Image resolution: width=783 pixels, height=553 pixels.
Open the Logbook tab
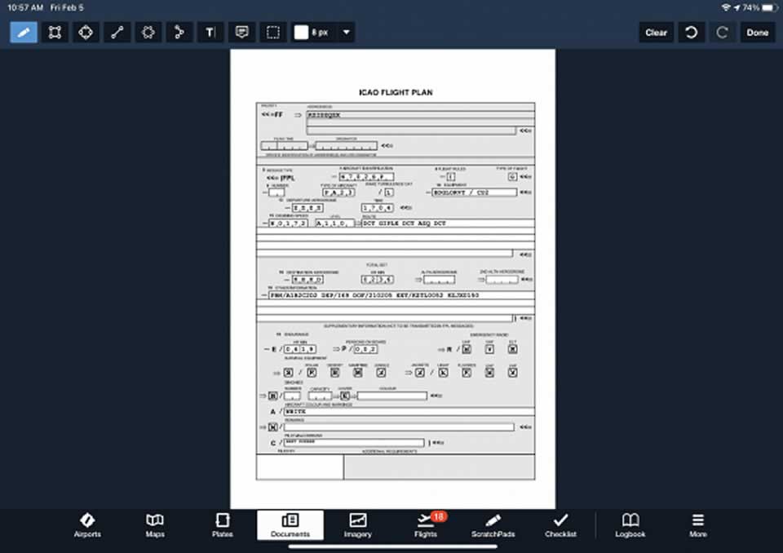pyautogui.click(x=630, y=525)
